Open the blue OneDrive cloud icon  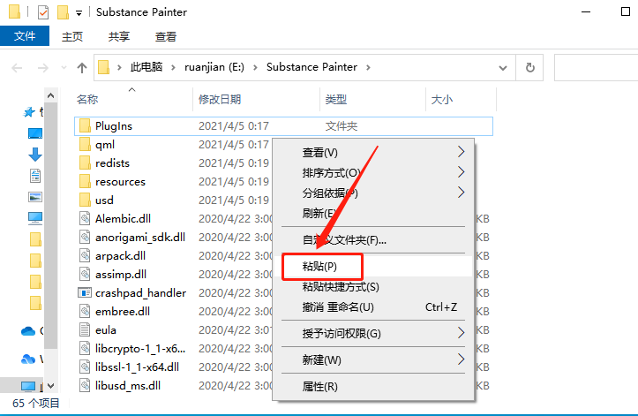click(28, 331)
